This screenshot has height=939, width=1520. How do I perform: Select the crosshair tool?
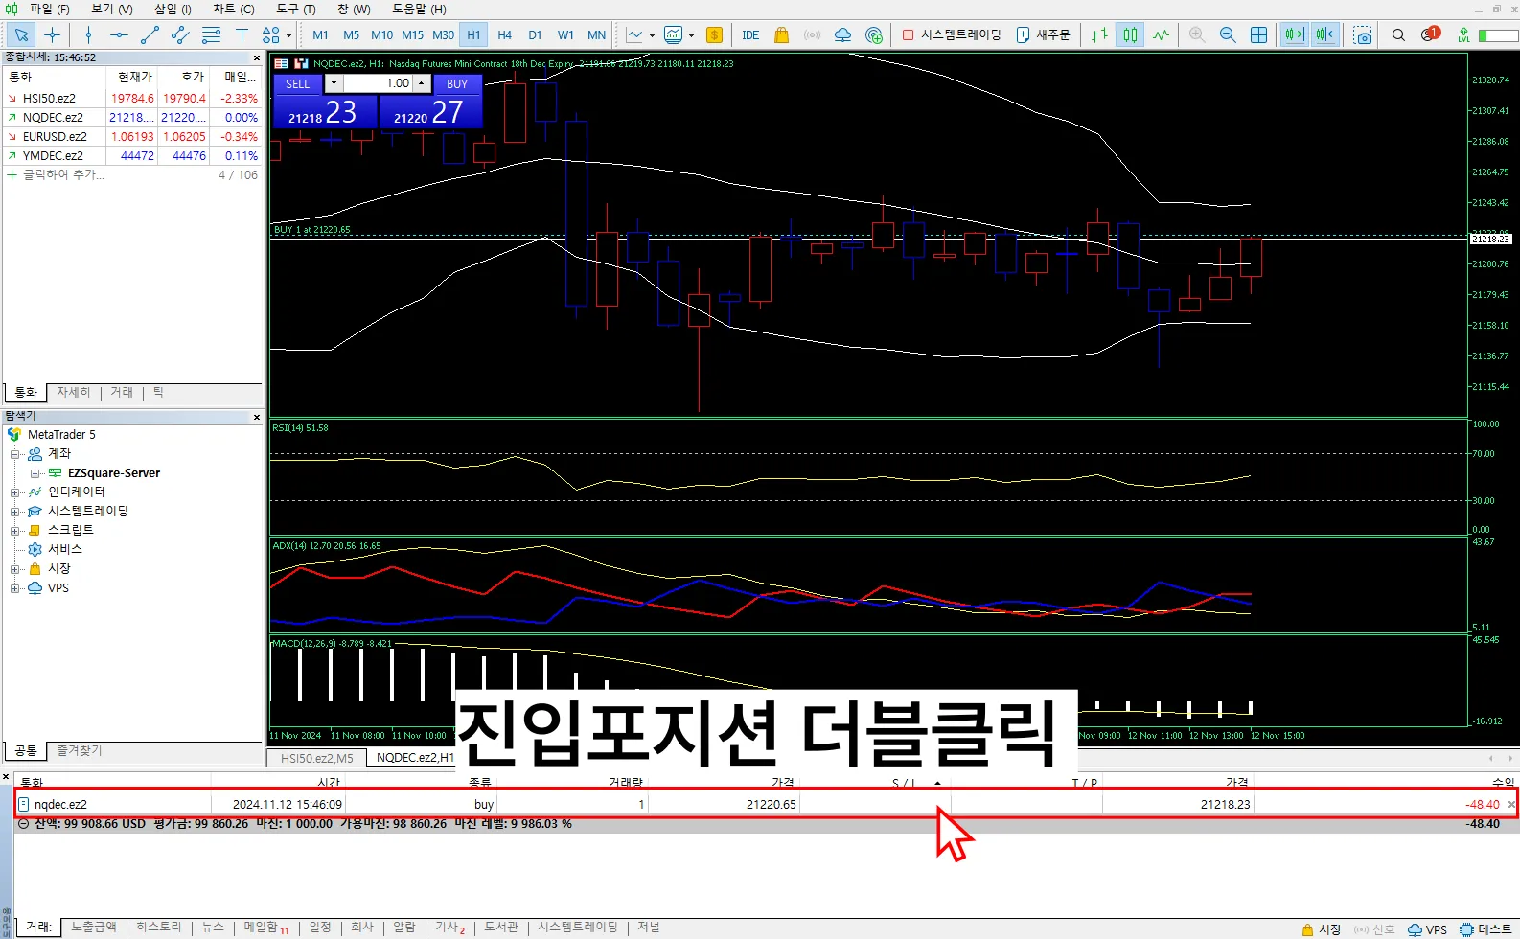point(52,34)
